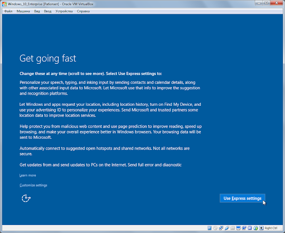This screenshot has width=285, height=233.
Task: Click the 'Help protect you from malicious' paragraph
Action: [x=110, y=132]
